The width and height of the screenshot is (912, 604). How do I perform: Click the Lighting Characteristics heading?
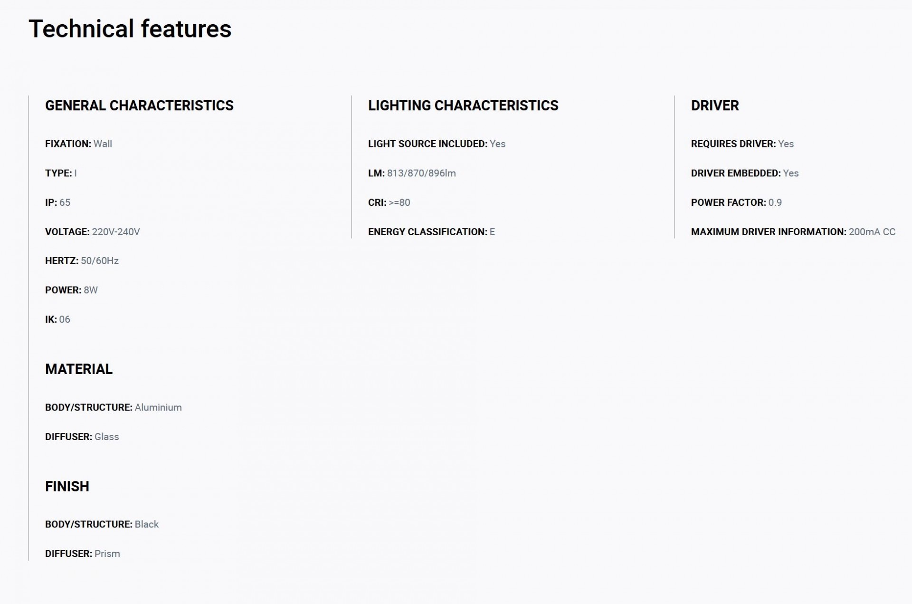tap(463, 105)
